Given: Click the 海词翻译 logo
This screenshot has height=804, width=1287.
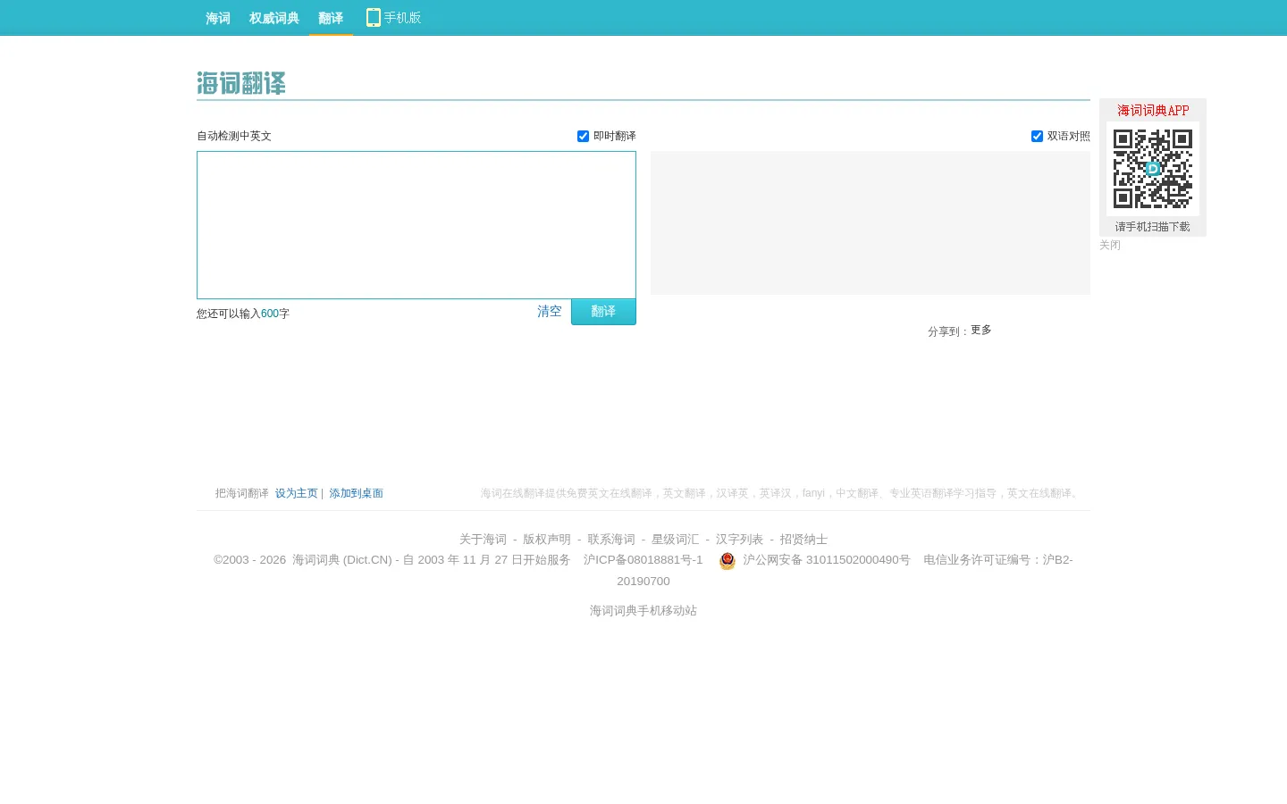Looking at the screenshot, I should point(241,83).
